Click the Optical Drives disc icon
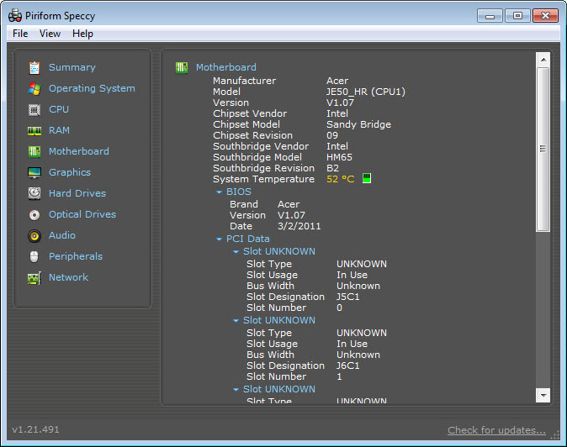 (34, 215)
